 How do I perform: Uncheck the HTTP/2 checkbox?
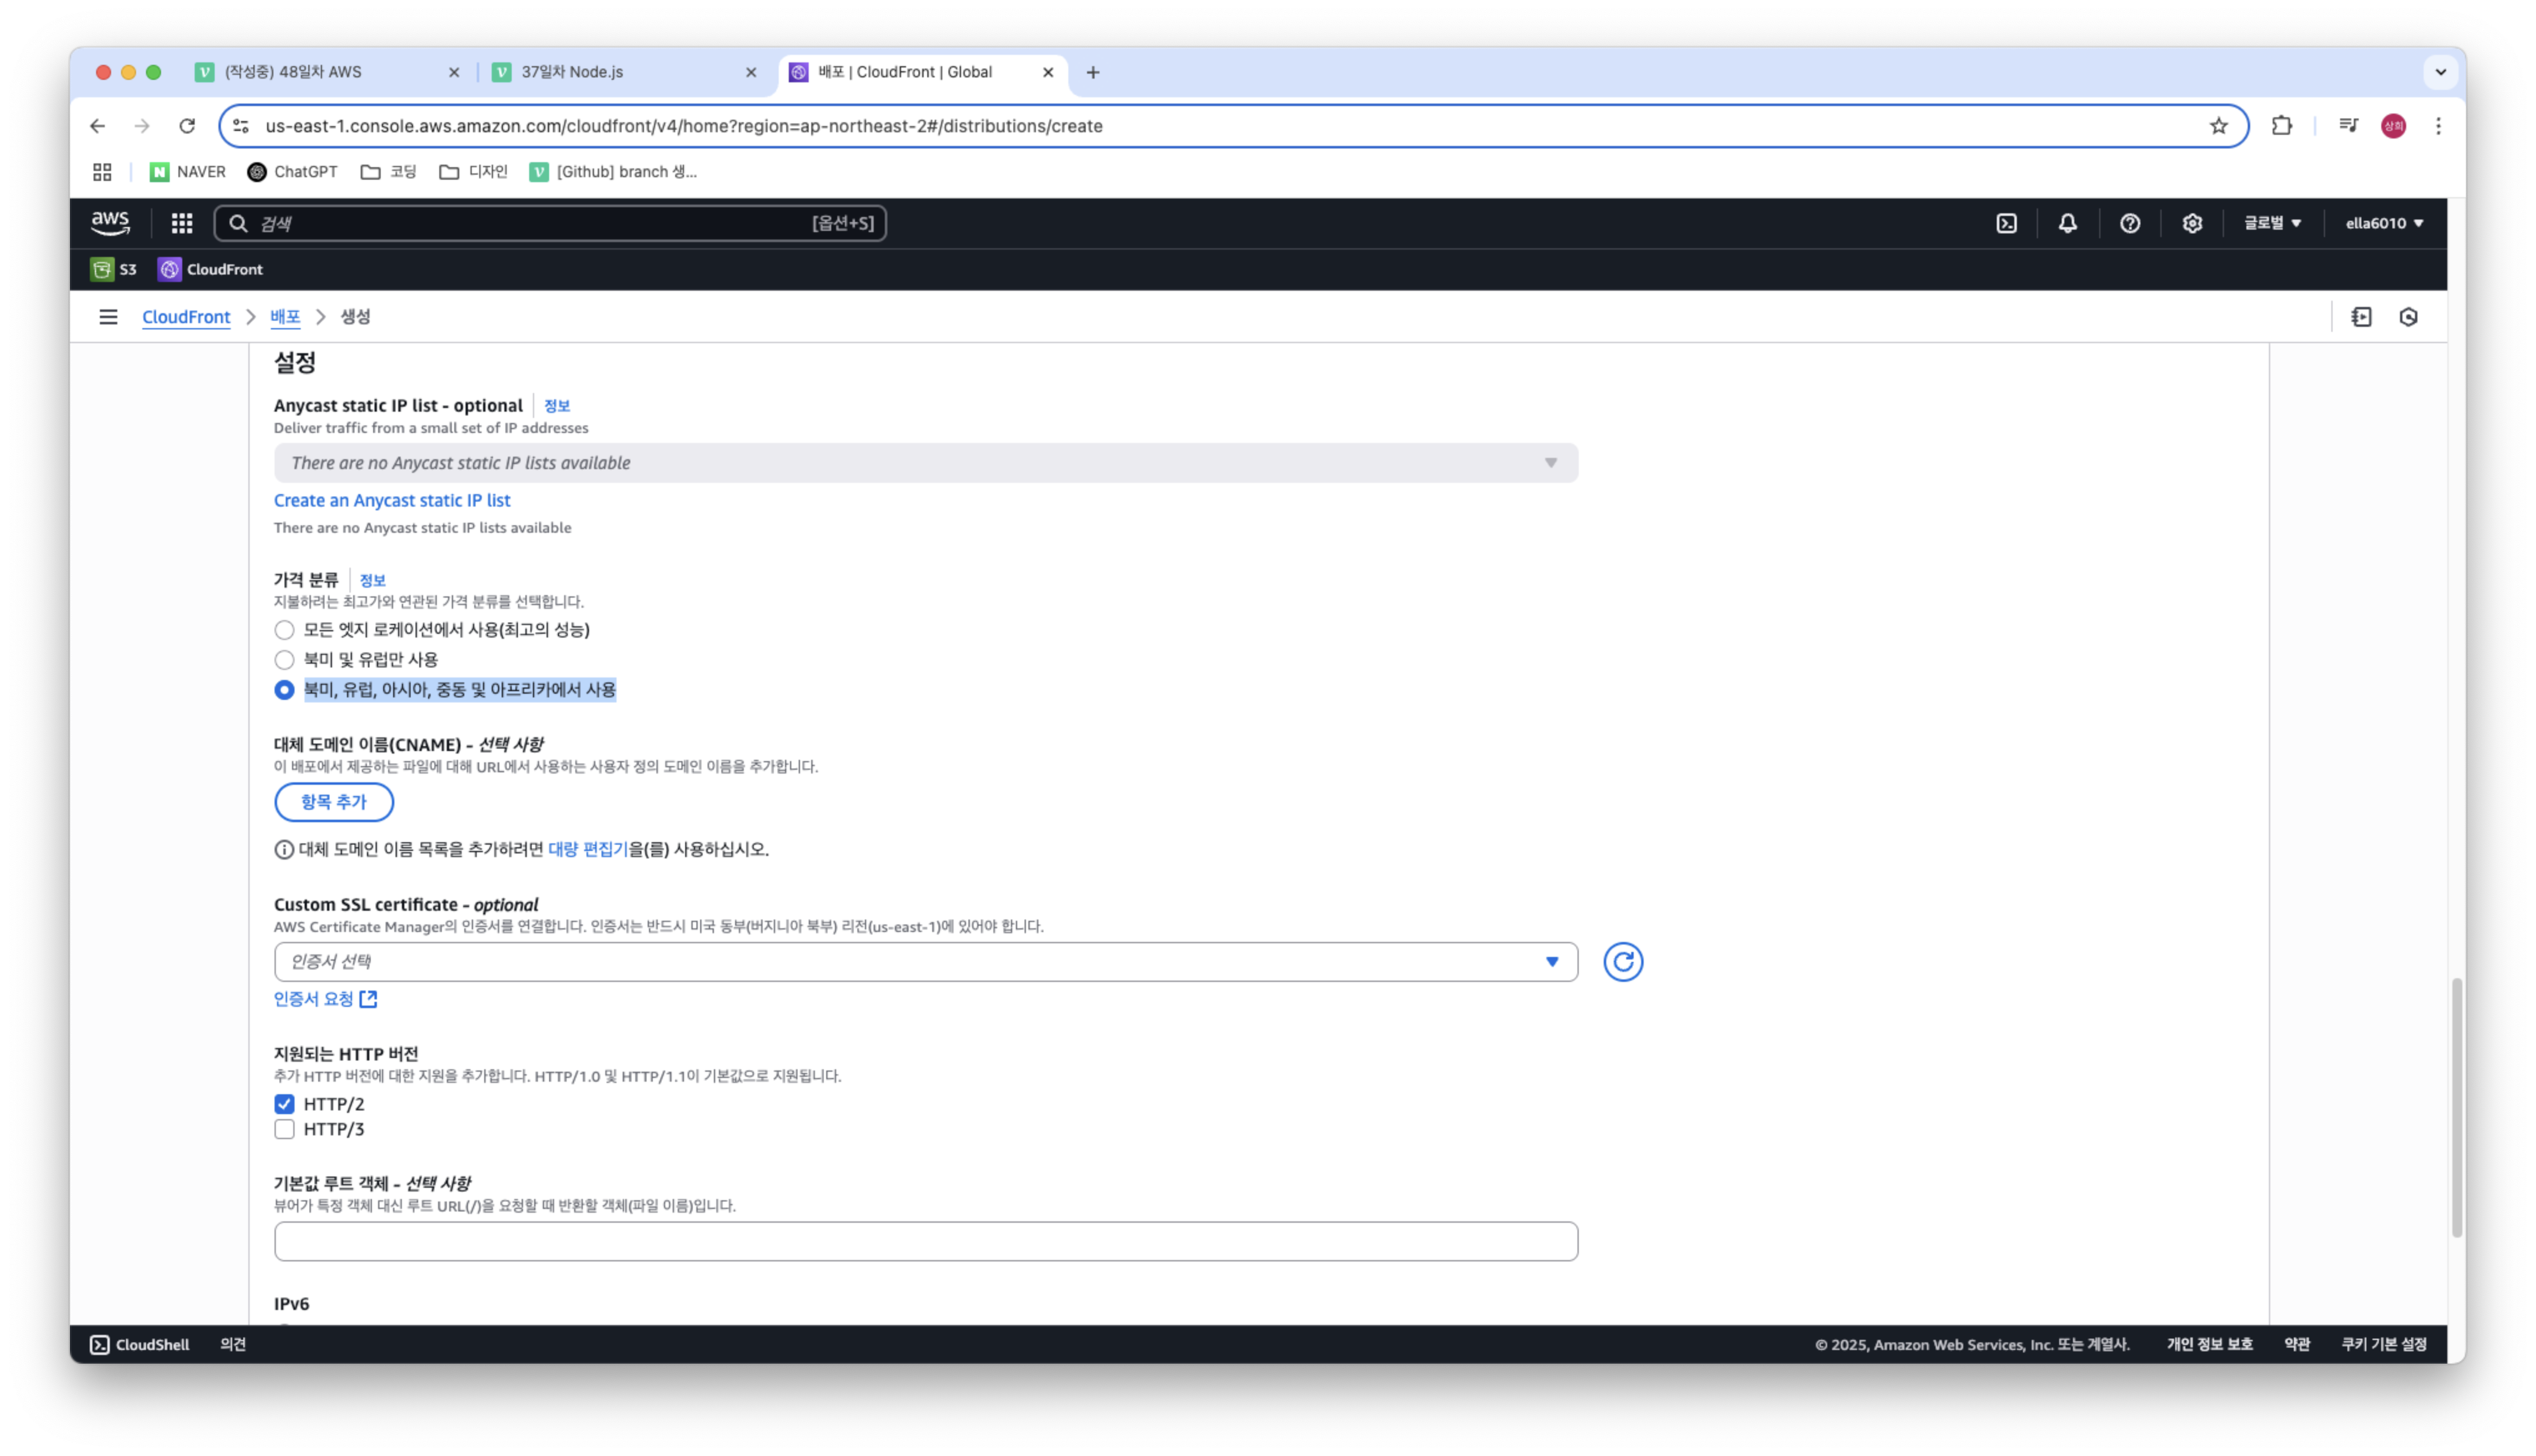(x=284, y=1104)
